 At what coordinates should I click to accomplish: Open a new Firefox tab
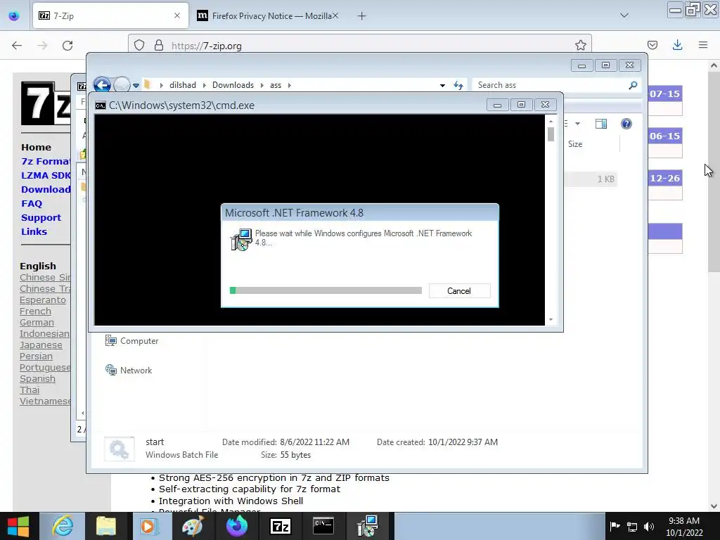coord(362,16)
